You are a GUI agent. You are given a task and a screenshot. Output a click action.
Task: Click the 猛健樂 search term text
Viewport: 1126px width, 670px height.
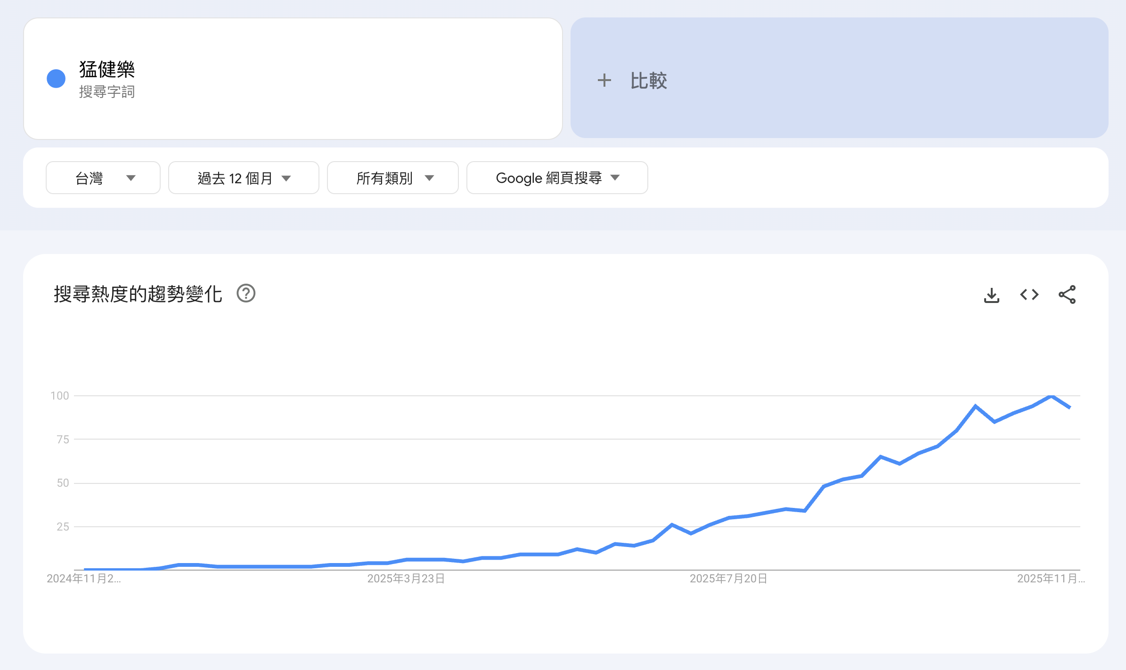click(x=107, y=69)
